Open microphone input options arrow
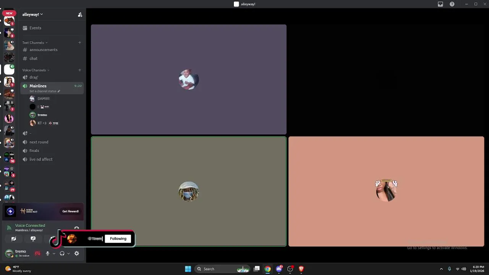Image resolution: width=489 pixels, height=275 pixels. 54,253
